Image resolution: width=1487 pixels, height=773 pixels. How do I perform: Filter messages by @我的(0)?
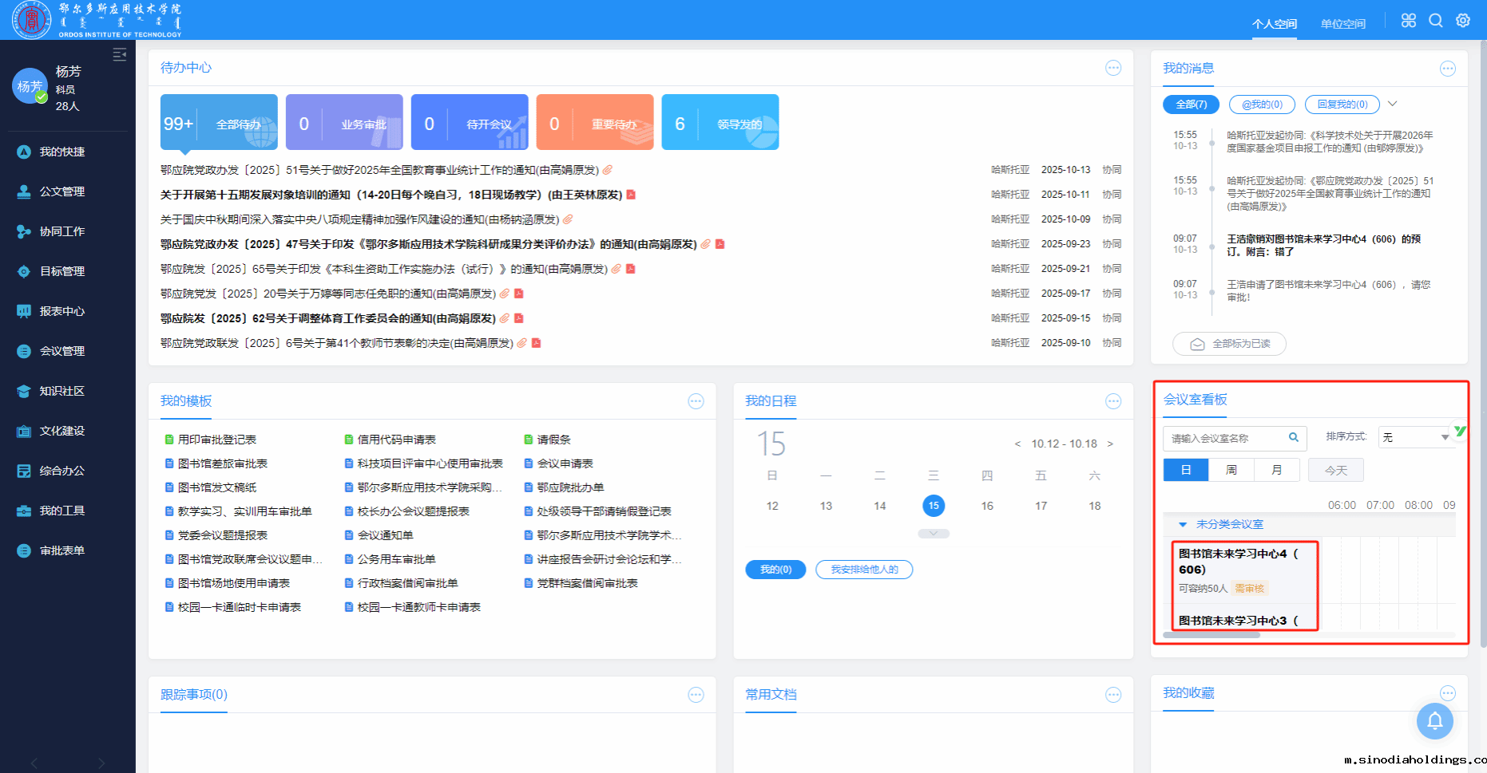pyautogui.click(x=1262, y=105)
